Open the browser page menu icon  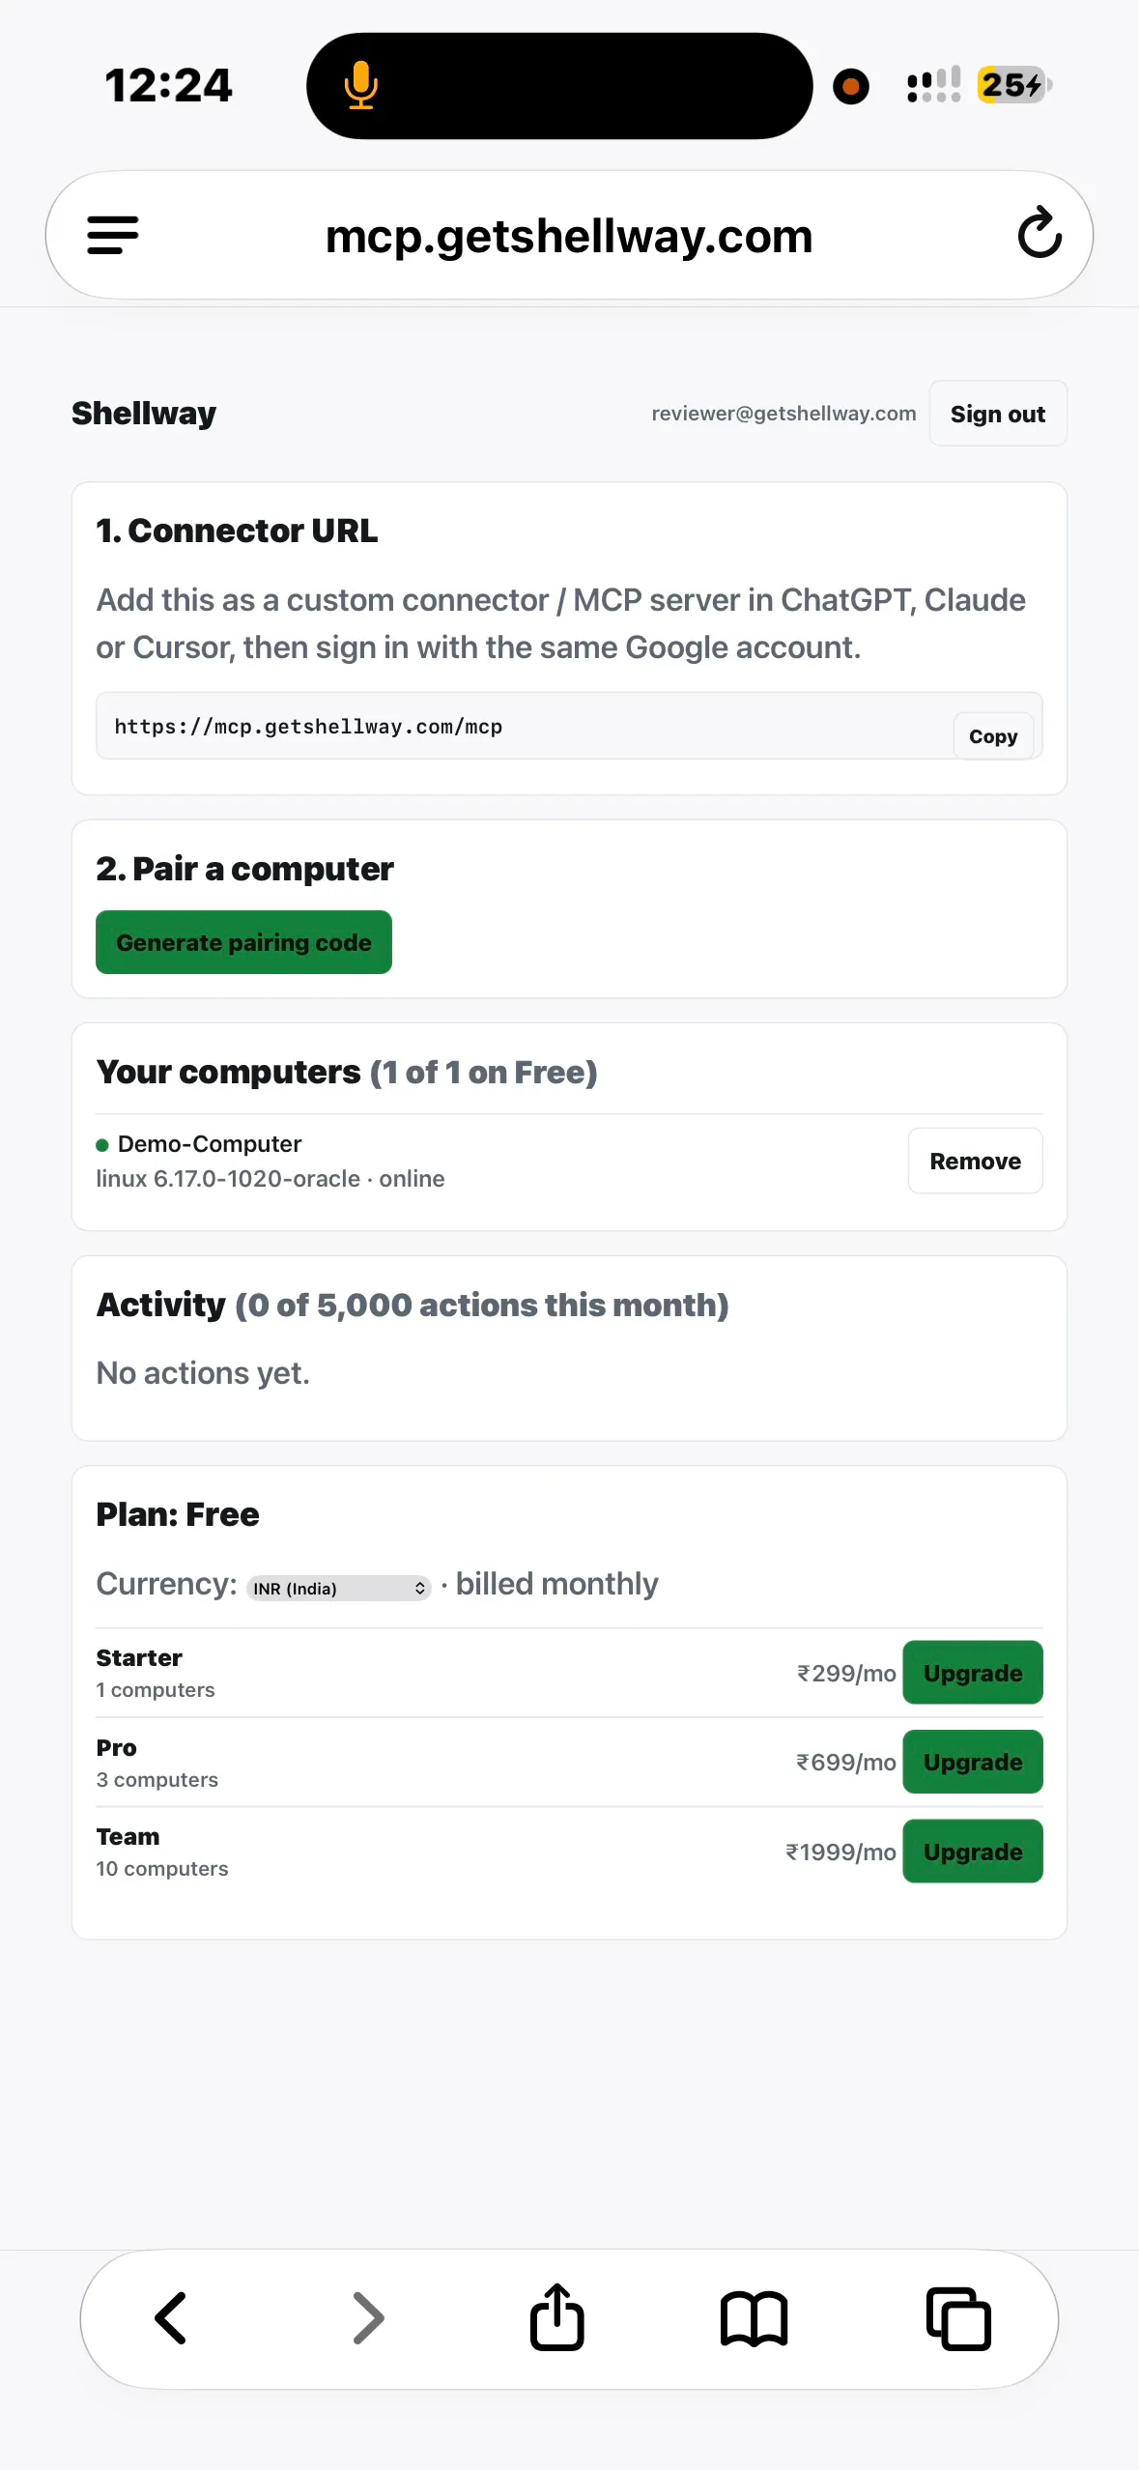tap(113, 235)
